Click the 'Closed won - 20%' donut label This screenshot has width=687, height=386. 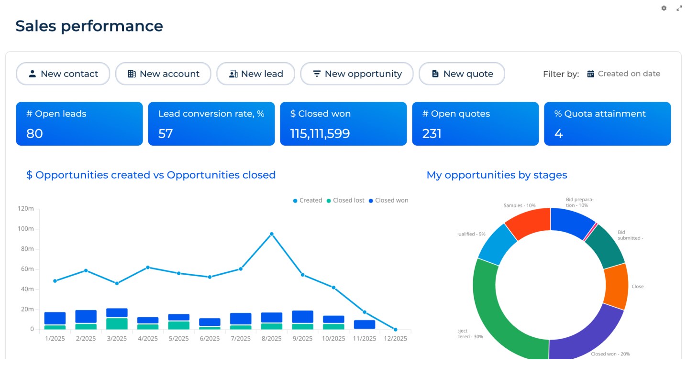click(x=610, y=354)
